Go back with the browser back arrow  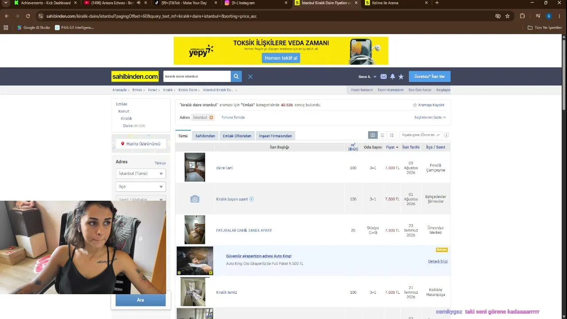click(x=7, y=16)
